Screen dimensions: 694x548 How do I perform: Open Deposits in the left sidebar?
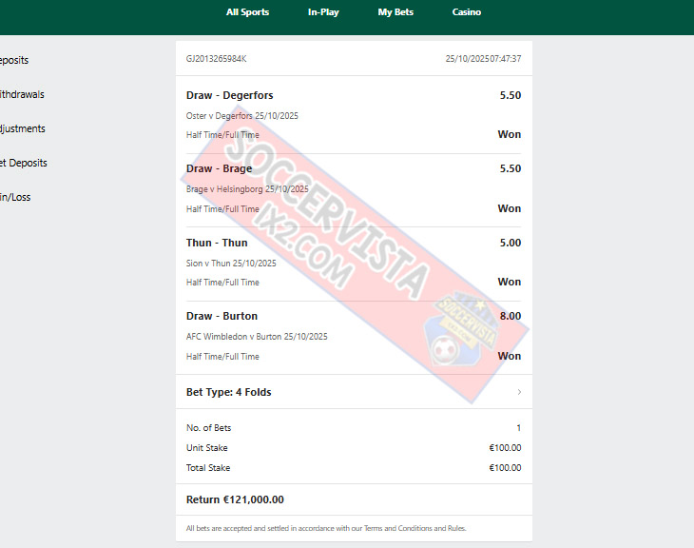(x=13, y=60)
